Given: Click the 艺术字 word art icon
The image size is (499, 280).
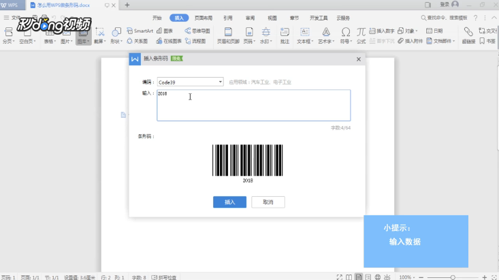Looking at the screenshot, I should [326, 32].
